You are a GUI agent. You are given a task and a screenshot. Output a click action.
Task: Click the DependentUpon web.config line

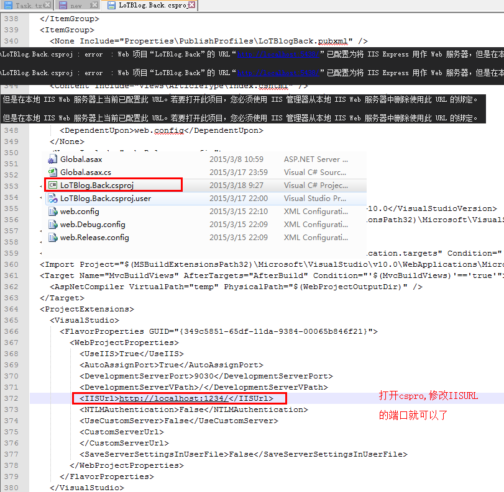(162, 130)
